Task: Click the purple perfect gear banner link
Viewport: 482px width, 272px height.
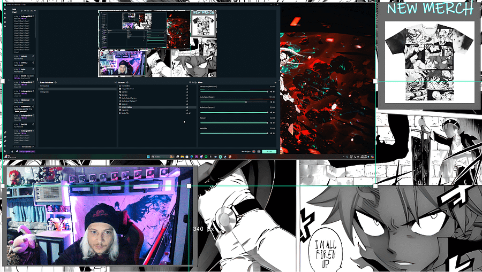Action: coord(27,151)
